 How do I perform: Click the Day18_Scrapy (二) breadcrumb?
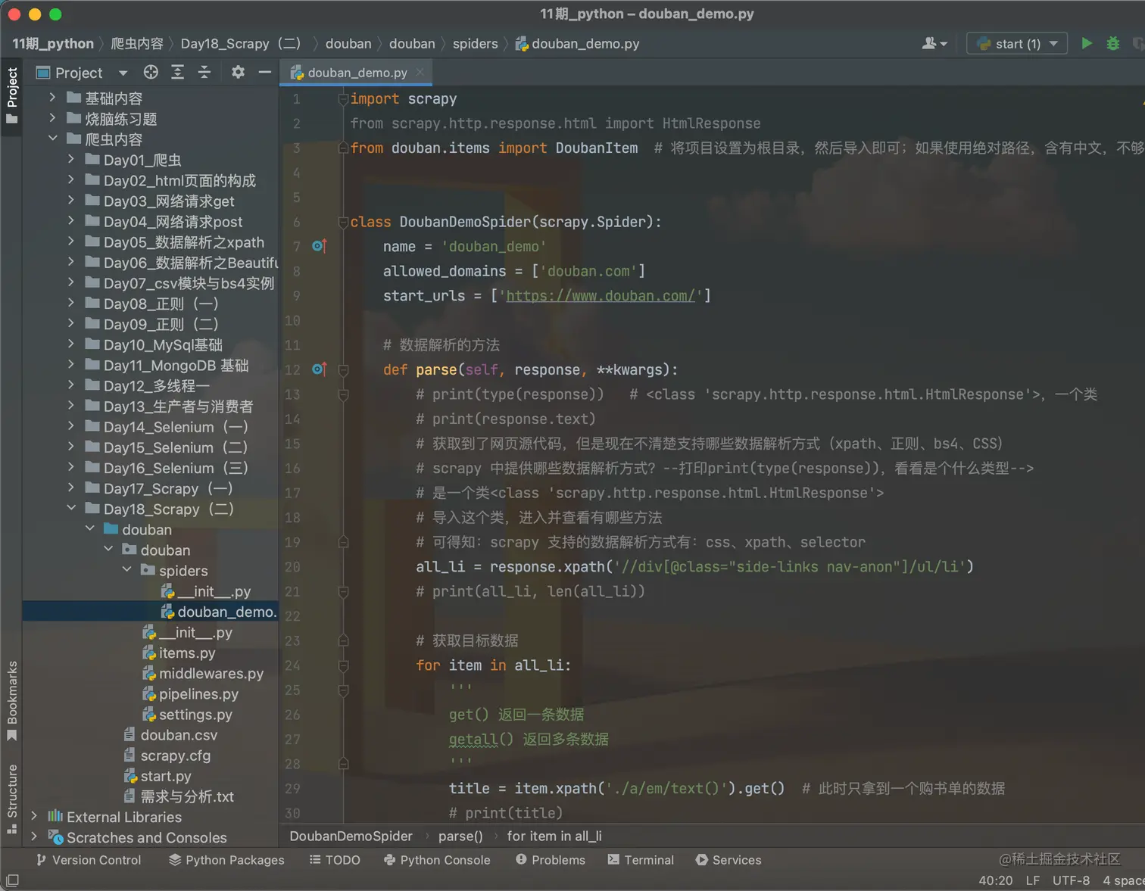pos(241,43)
